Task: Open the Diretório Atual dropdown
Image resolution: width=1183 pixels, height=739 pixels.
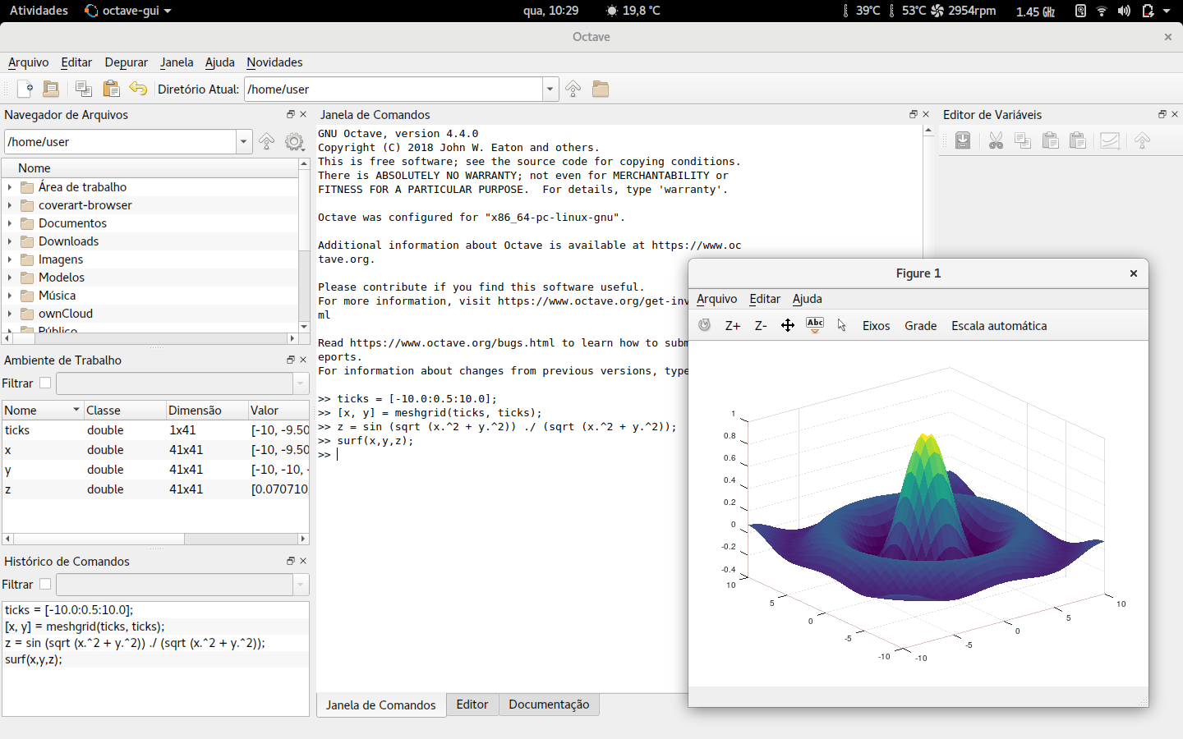Action: tap(550, 89)
